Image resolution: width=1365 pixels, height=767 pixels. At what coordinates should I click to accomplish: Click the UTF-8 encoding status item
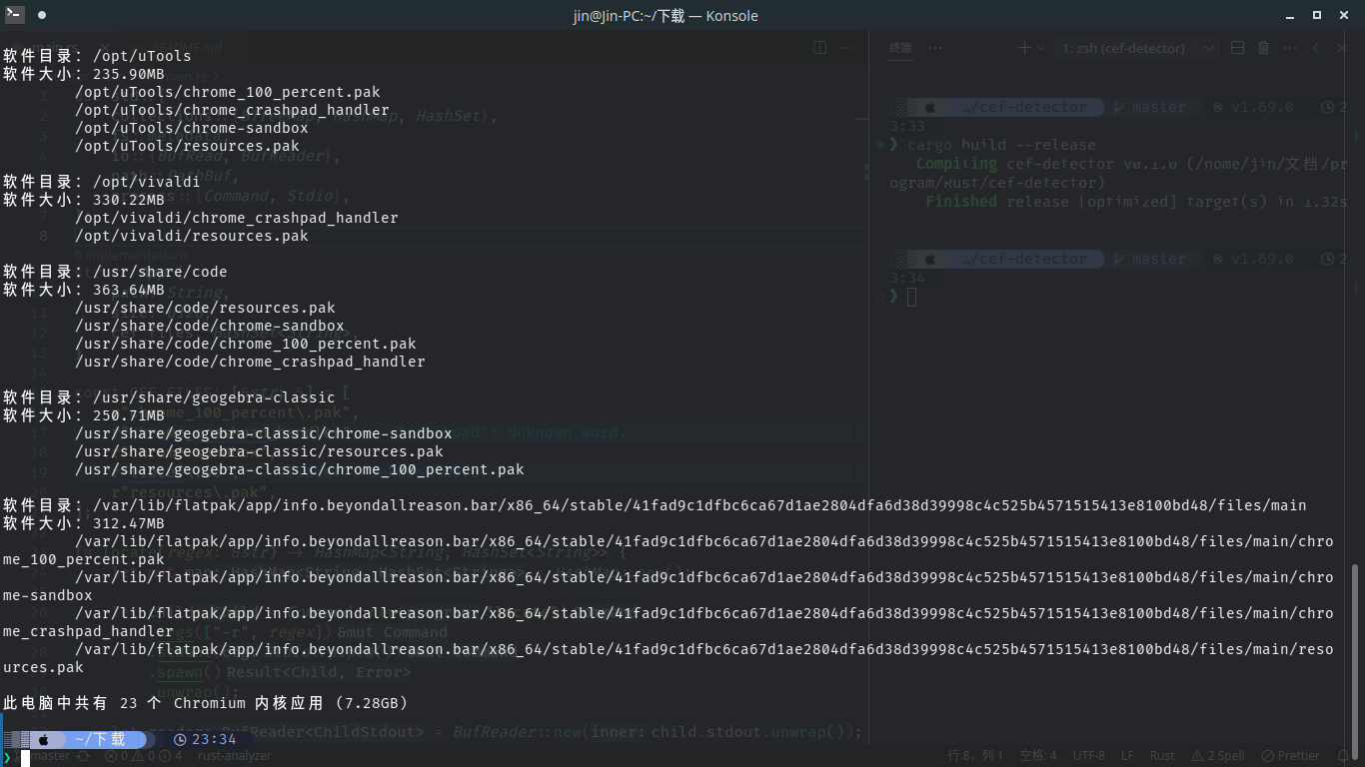[x=1089, y=756]
